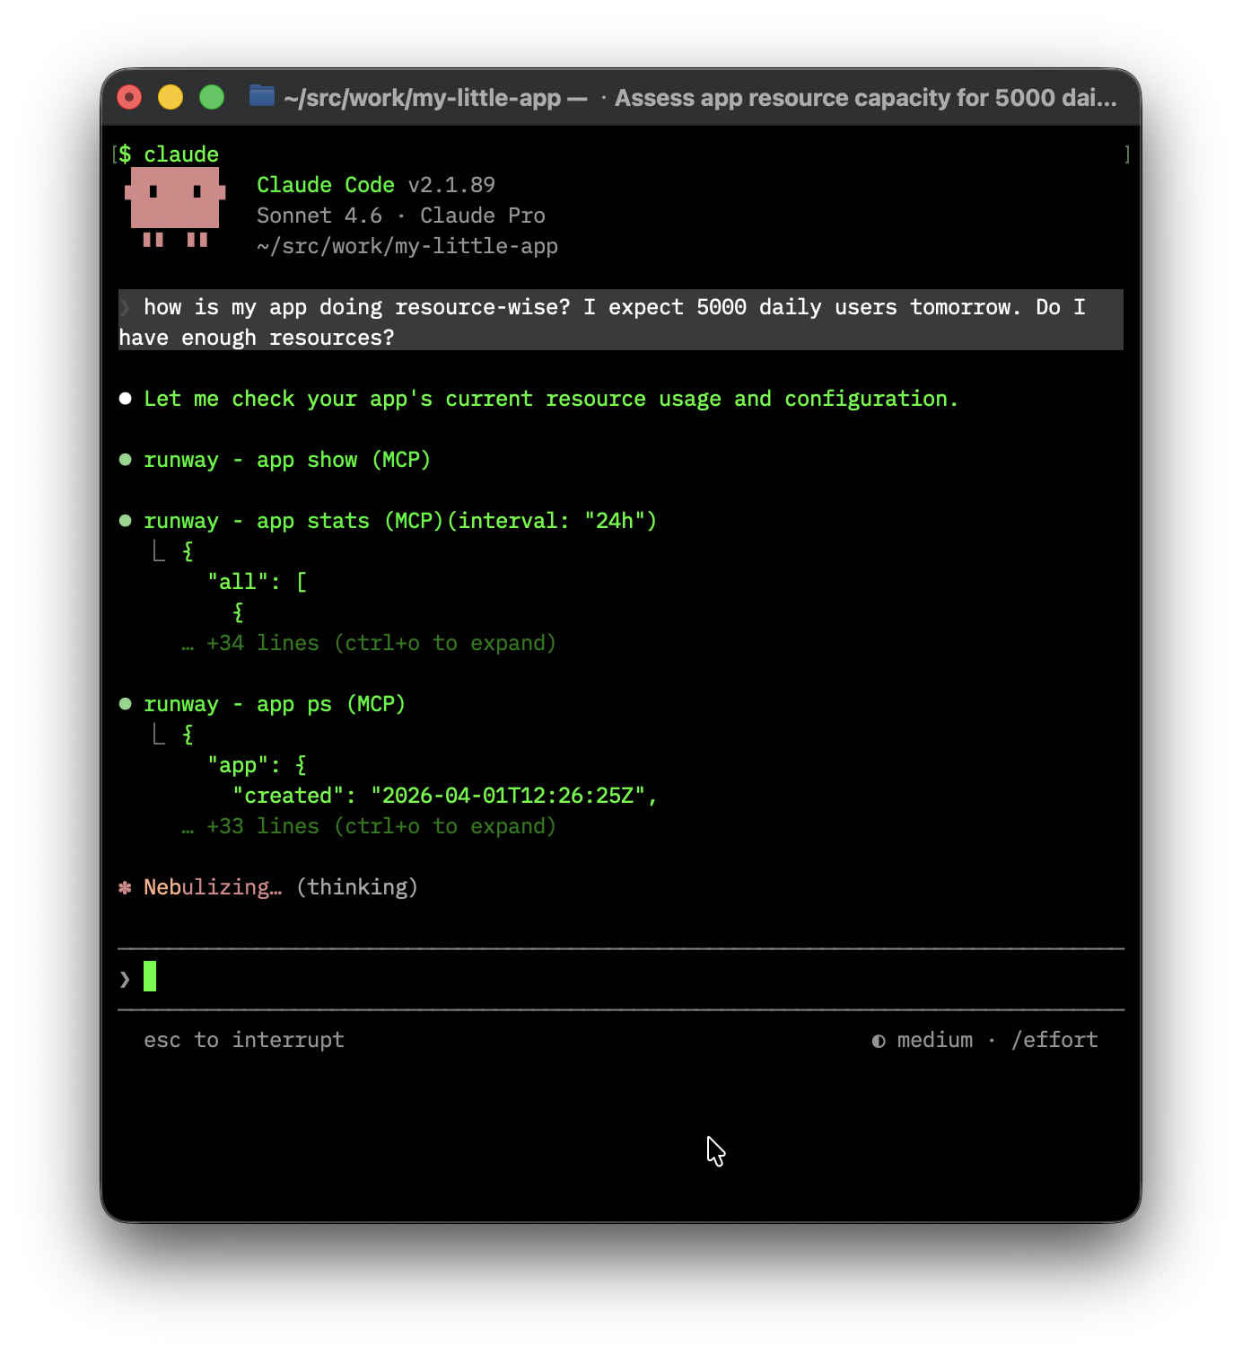Click the green bullet beside runway app stats
This screenshot has width=1242, height=1356.
pos(126,521)
